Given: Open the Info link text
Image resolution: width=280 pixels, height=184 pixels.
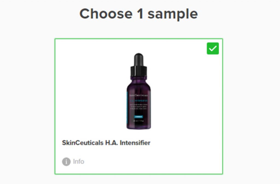Looking at the screenshot, I should [78, 162].
